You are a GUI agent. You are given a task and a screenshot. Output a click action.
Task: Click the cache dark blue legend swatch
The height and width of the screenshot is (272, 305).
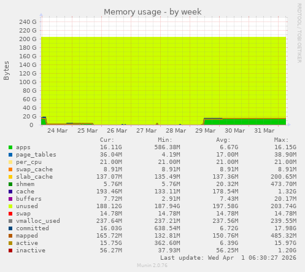[x=10, y=192]
